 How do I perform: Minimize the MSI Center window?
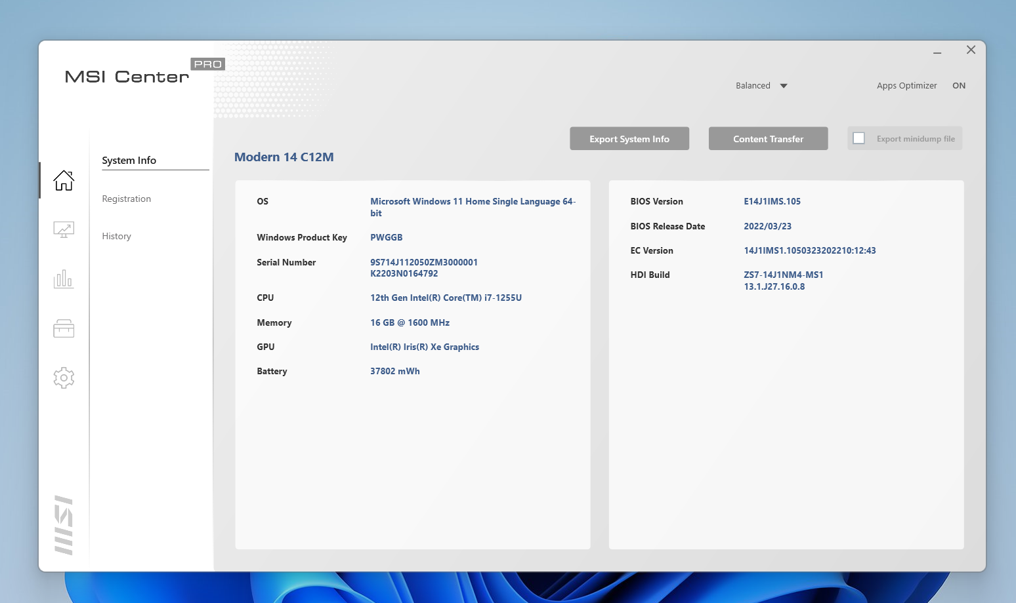click(937, 52)
